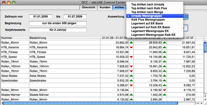Open the Kunden tab

point(105,7)
